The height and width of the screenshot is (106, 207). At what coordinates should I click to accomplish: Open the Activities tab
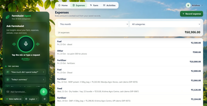109,5
